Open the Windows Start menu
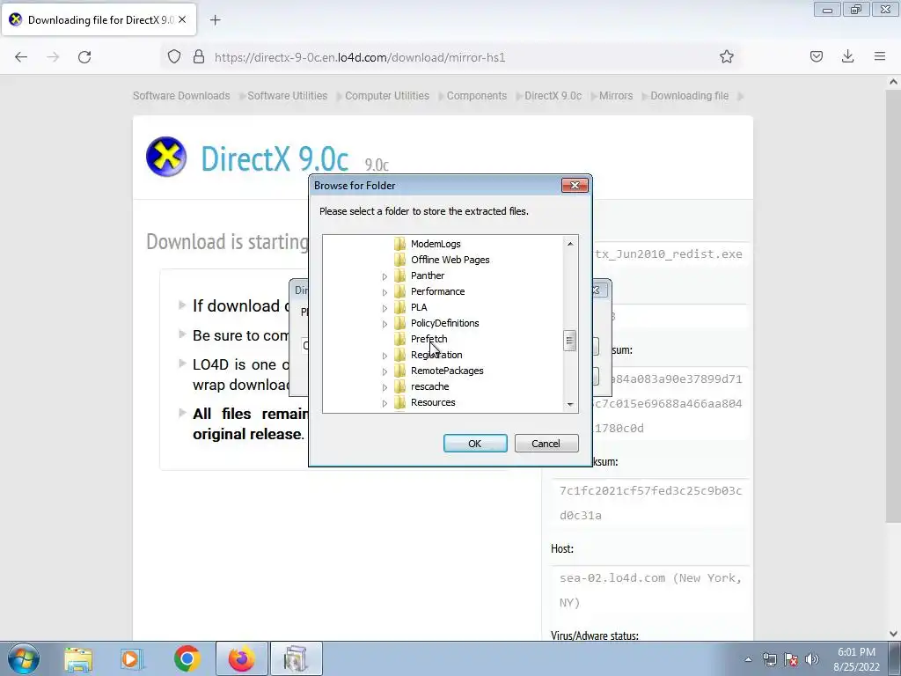 pyautogui.click(x=24, y=658)
